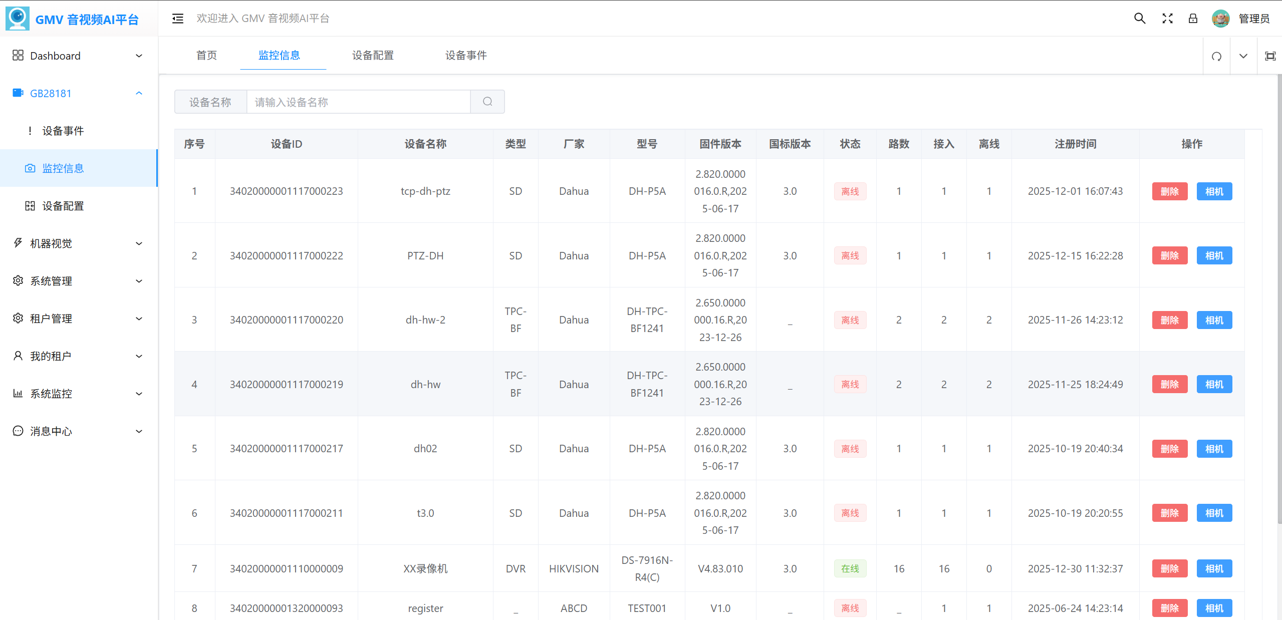Collapse the sidebar with the menu fold icon
Viewport: 1282px width, 620px height.
(178, 19)
